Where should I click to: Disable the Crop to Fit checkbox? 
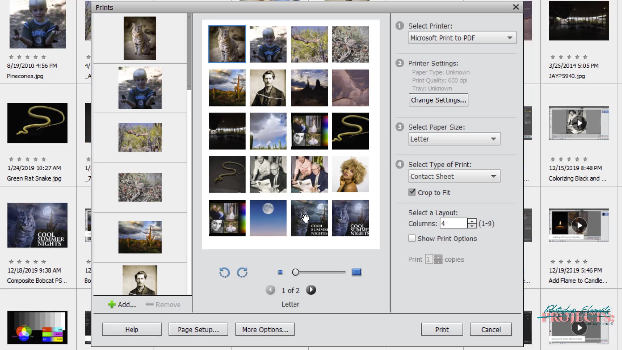click(412, 192)
